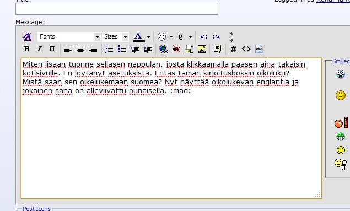
Task: Expand the smilie dropdown arrow
Action: point(171,37)
